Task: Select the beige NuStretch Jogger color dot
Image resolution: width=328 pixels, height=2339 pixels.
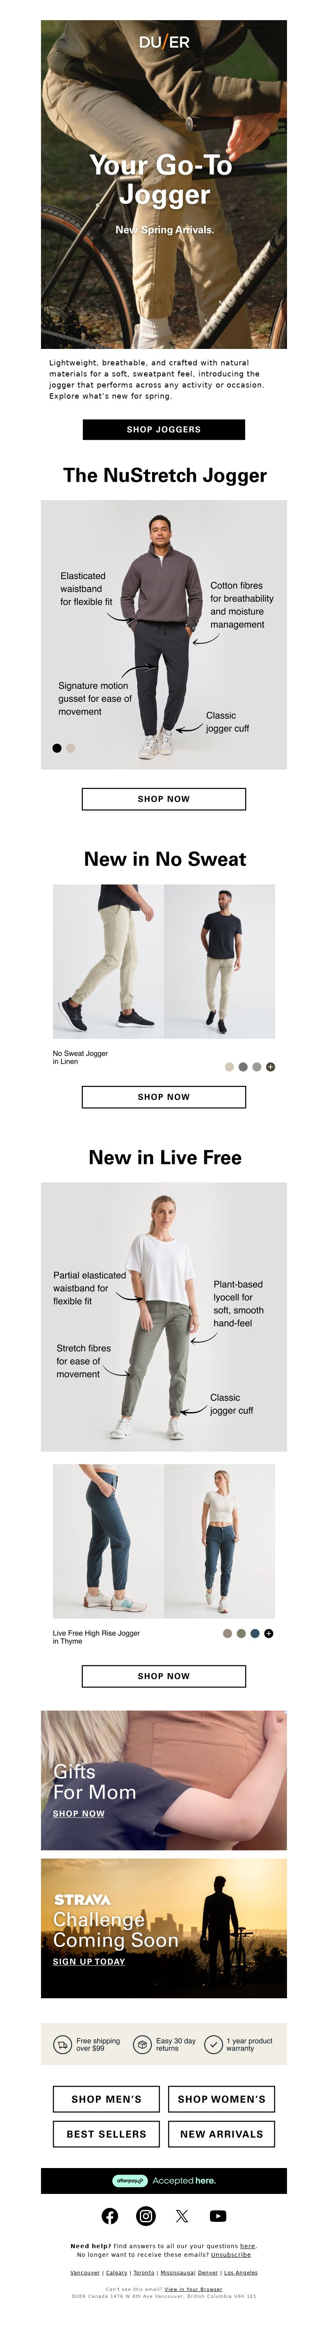Action: pyautogui.click(x=71, y=748)
